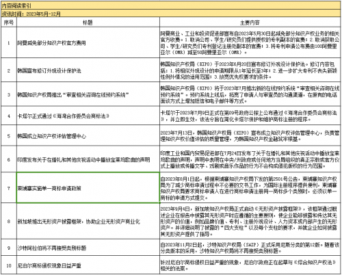Select title "卡塔尔正式通过《海湾合作委员会商标法》"
Image resolution: width=342 pixels, height=275 pixels.
[88, 116]
